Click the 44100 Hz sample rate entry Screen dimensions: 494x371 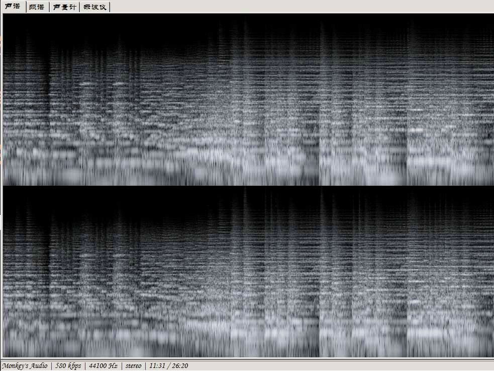(103, 365)
